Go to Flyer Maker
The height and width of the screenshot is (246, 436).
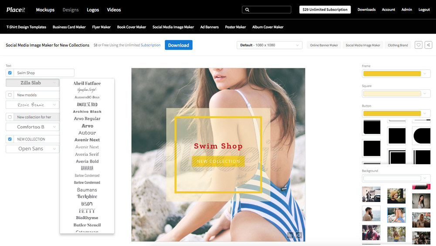102,27
